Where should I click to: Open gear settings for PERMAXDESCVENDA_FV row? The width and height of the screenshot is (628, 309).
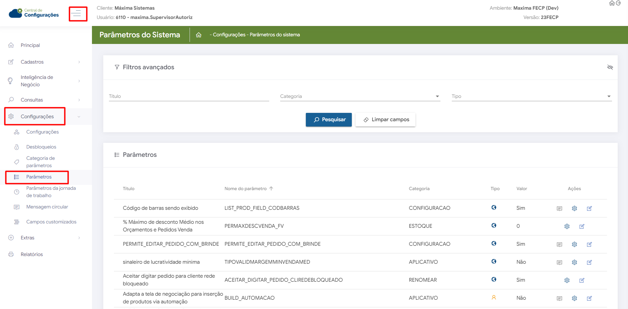click(x=567, y=226)
